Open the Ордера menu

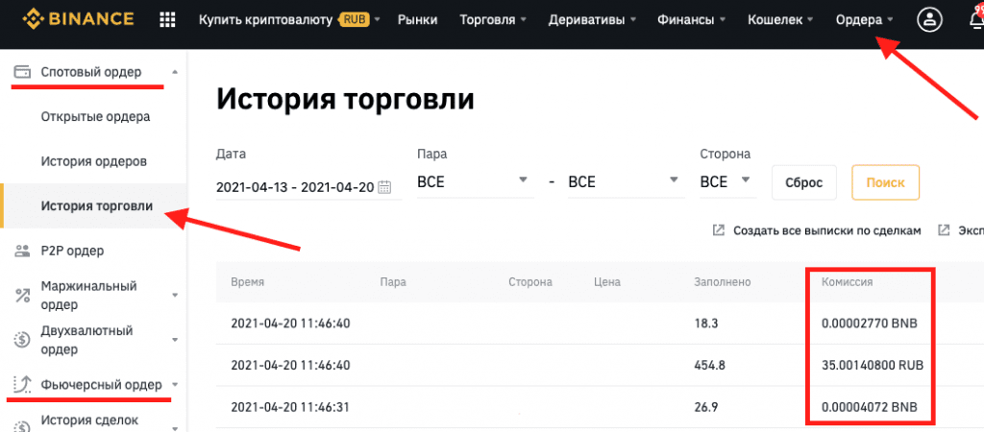click(x=864, y=19)
